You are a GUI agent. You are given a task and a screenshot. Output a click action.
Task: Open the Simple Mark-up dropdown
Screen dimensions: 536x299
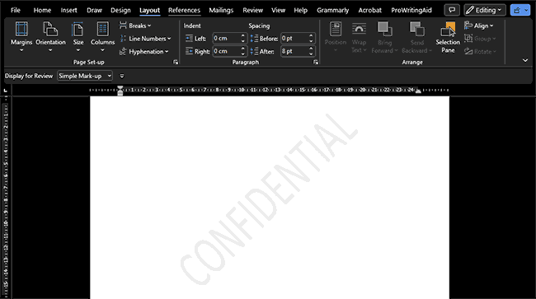tap(85, 76)
